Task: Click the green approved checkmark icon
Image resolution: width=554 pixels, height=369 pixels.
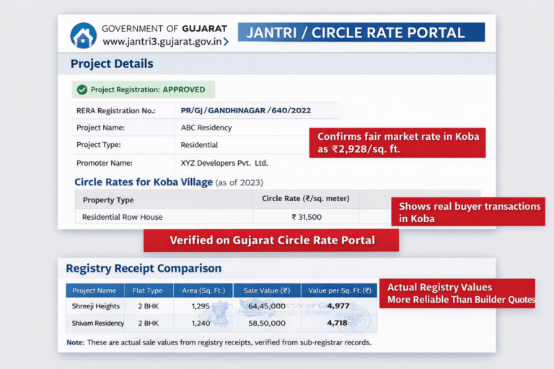Action: (82, 89)
